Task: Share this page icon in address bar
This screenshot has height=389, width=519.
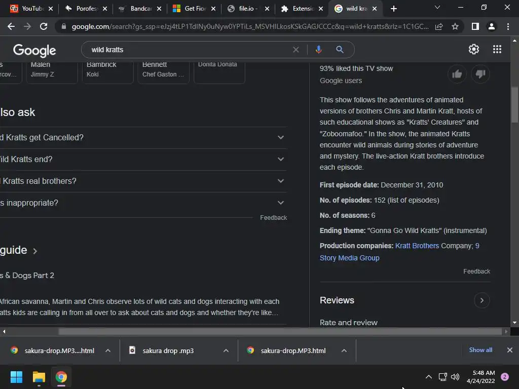Action: [x=439, y=26]
